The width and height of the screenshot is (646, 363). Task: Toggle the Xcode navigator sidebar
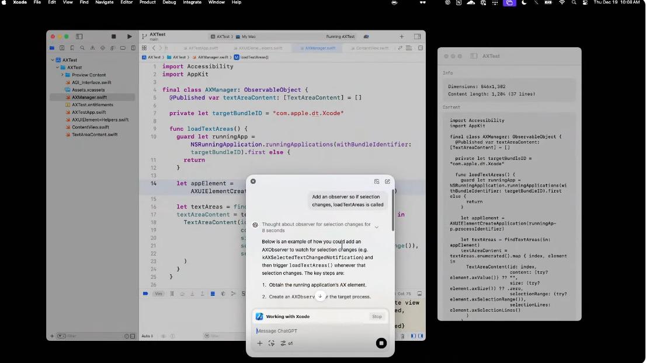(x=79, y=37)
